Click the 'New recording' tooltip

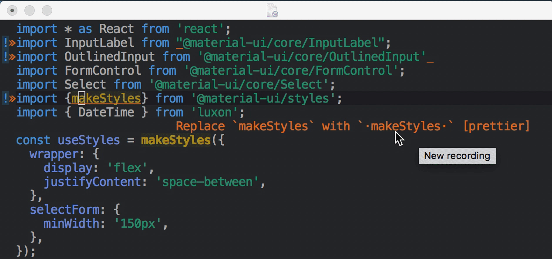point(457,156)
